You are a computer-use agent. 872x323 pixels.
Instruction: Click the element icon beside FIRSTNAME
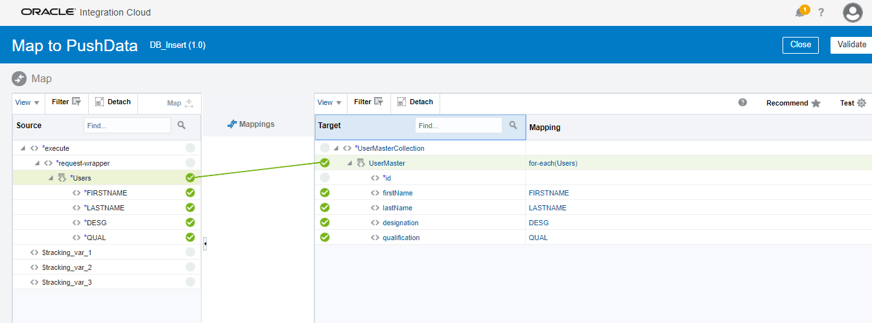(x=77, y=193)
